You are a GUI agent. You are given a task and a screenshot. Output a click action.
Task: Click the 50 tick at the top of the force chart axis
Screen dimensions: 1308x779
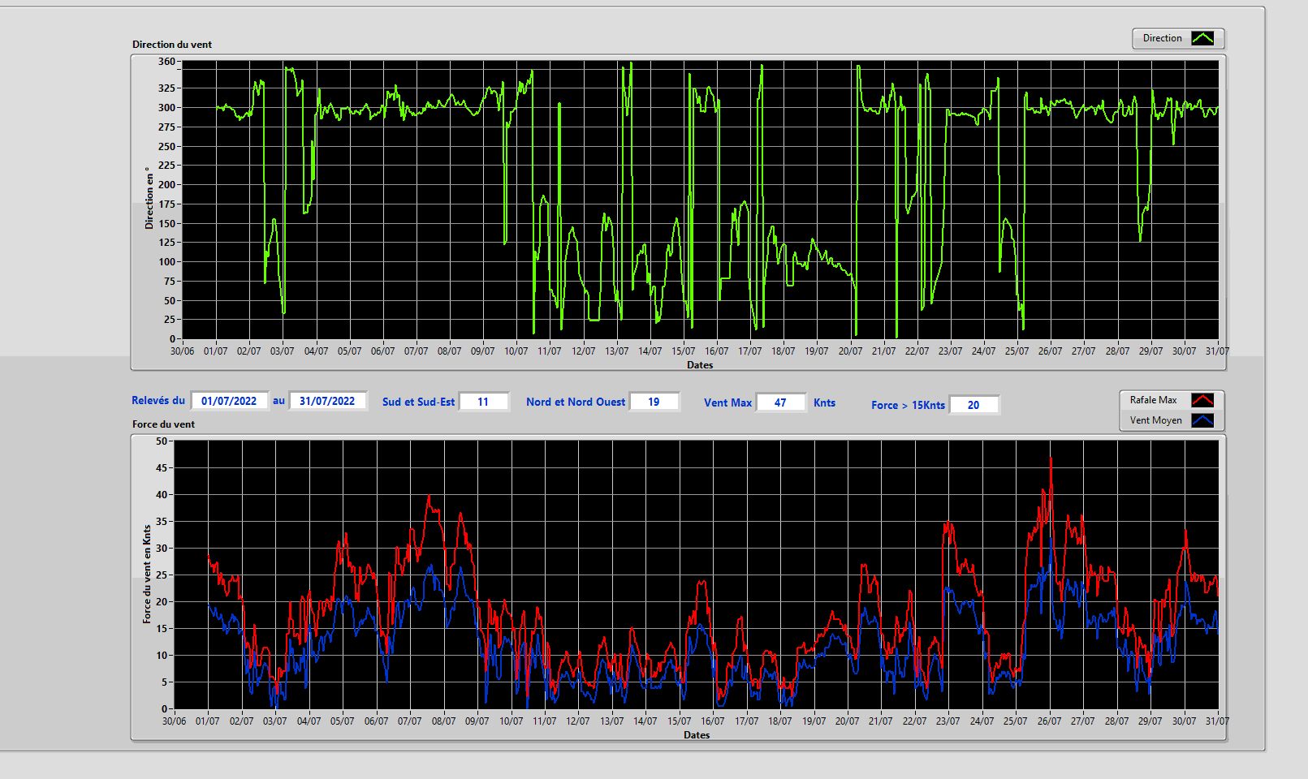(162, 441)
